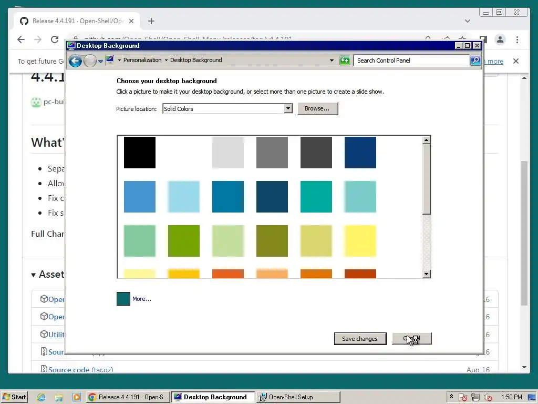538x404 pixels.
Task: Select the bright yellow swatch in third row
Action: [x=360, y=241]
